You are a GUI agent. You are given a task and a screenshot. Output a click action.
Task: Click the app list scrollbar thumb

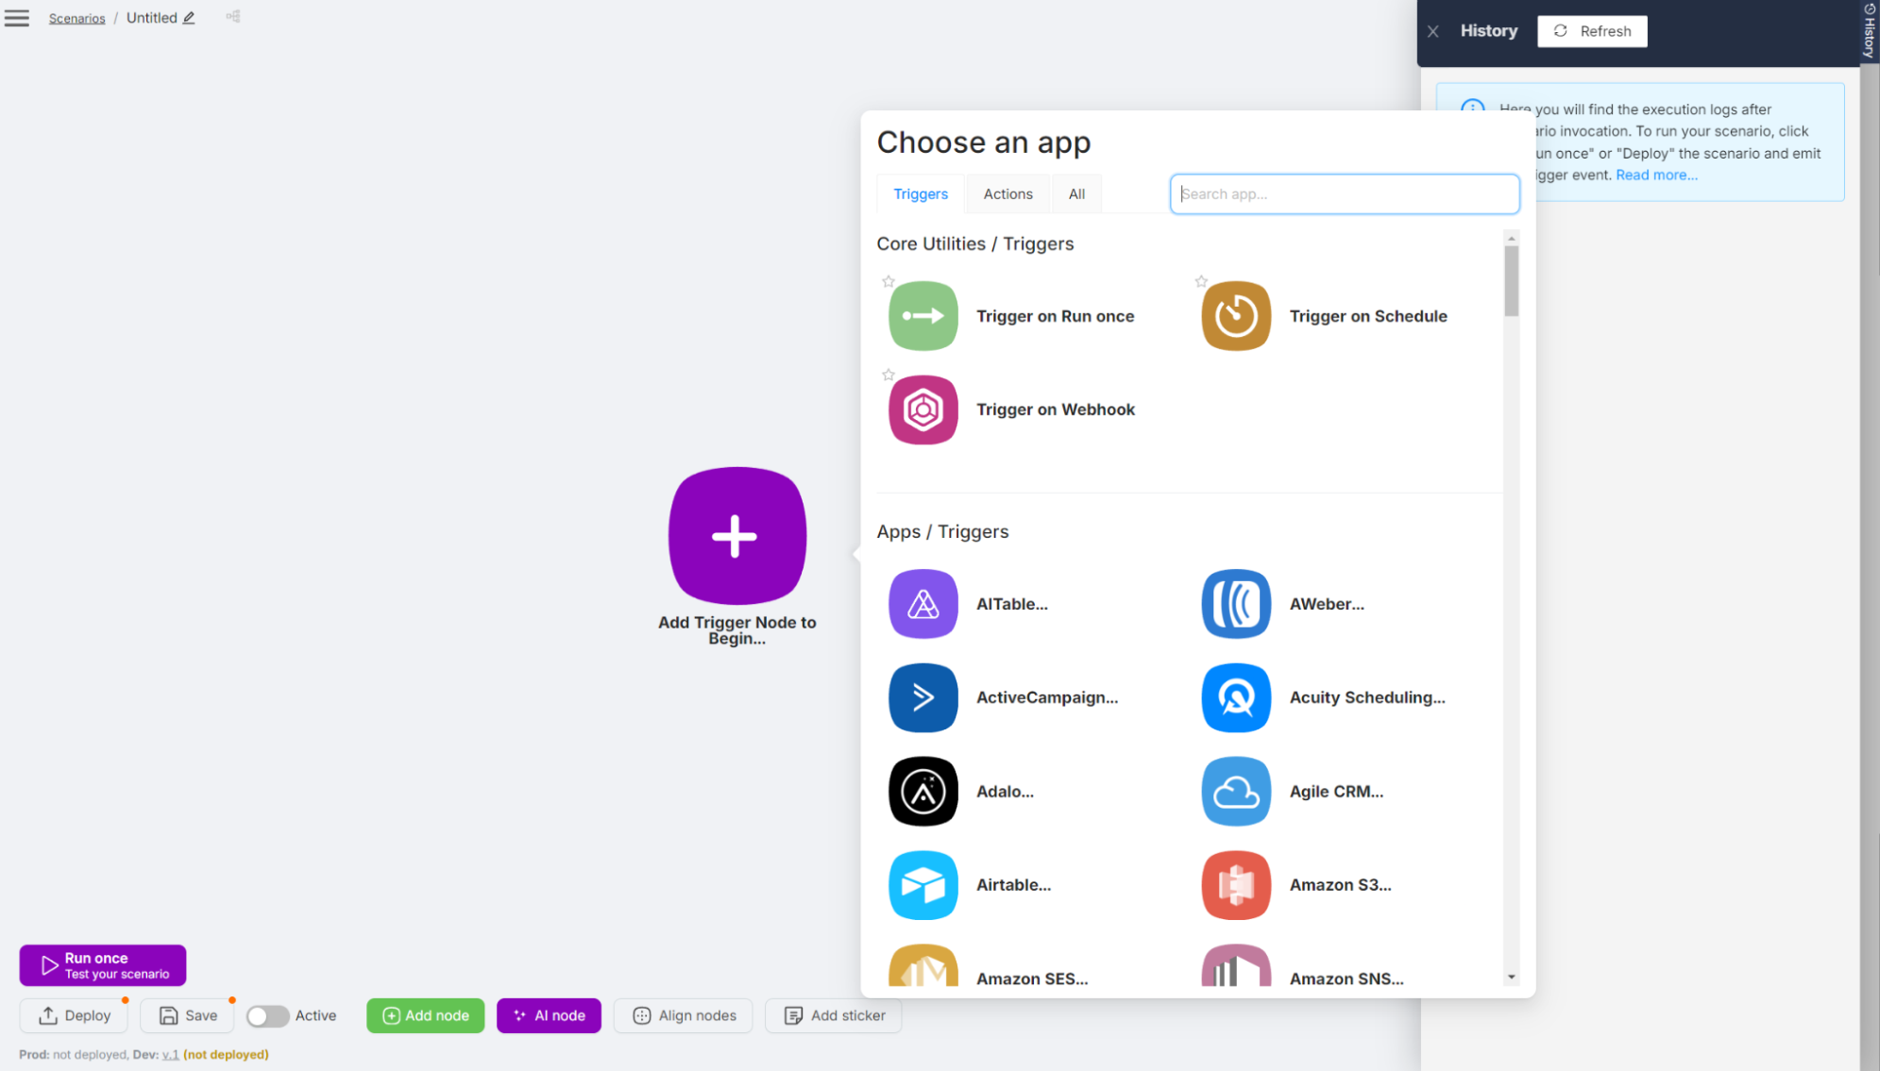tap(1511, 281)
